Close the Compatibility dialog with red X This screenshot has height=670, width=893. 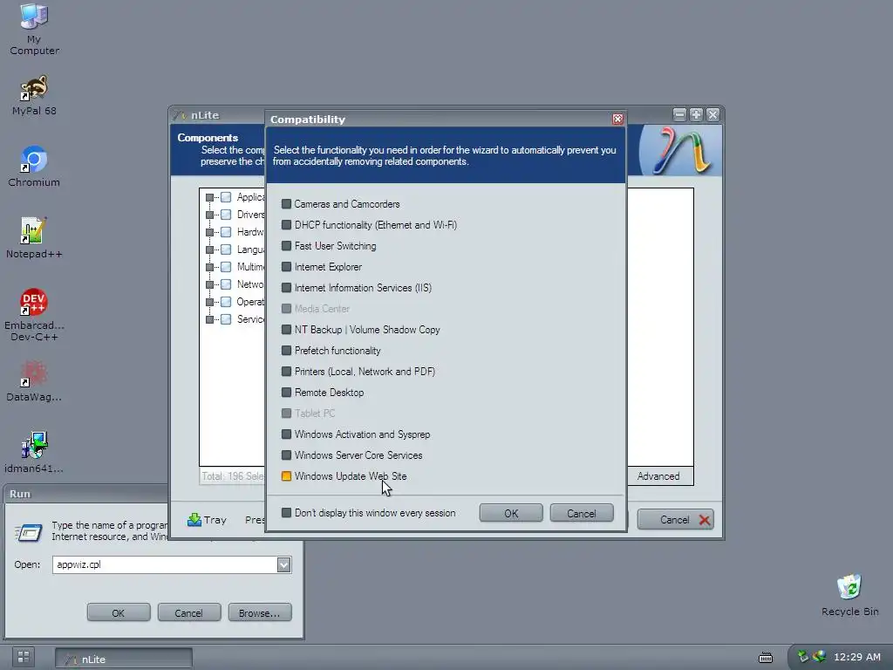617,119
